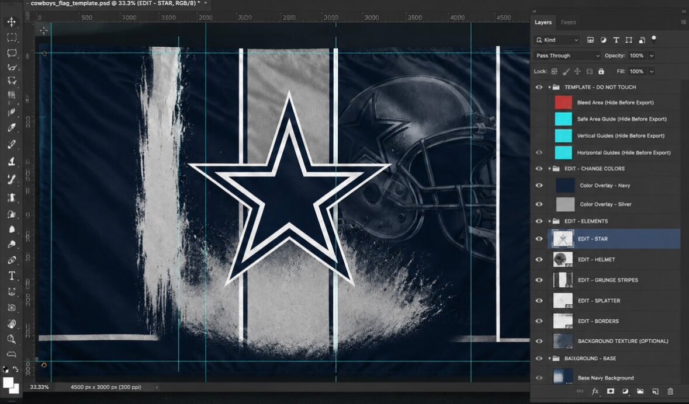
Task: Collapse the TEMPLATE - DO NOT TOUCH group
Action: coord(549,87)
